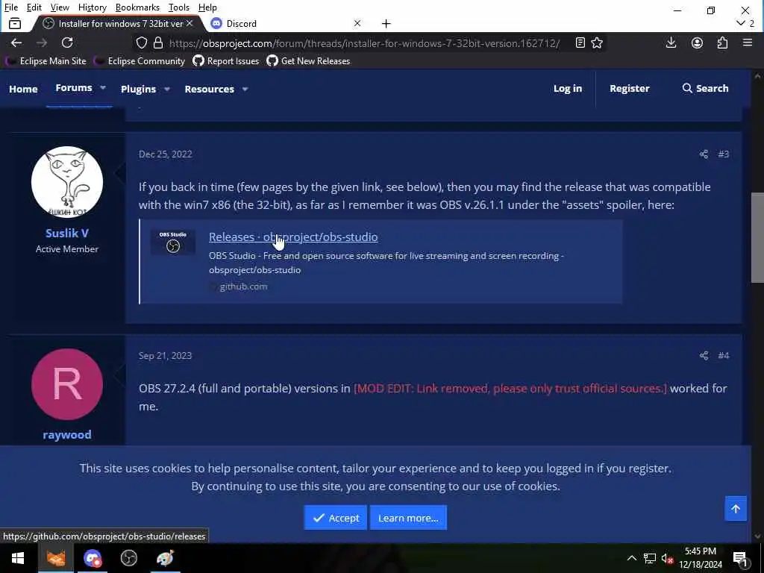Expand the Resources dropdown arrow

click(245, 90)
